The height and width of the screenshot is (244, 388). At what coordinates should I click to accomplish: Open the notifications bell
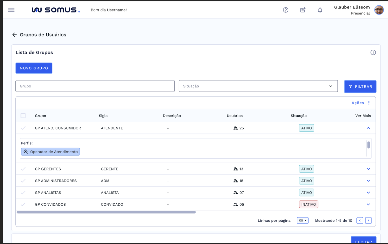tap(320, 10)
